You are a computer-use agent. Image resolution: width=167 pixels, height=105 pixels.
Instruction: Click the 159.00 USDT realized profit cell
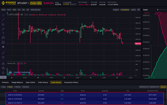153,99
